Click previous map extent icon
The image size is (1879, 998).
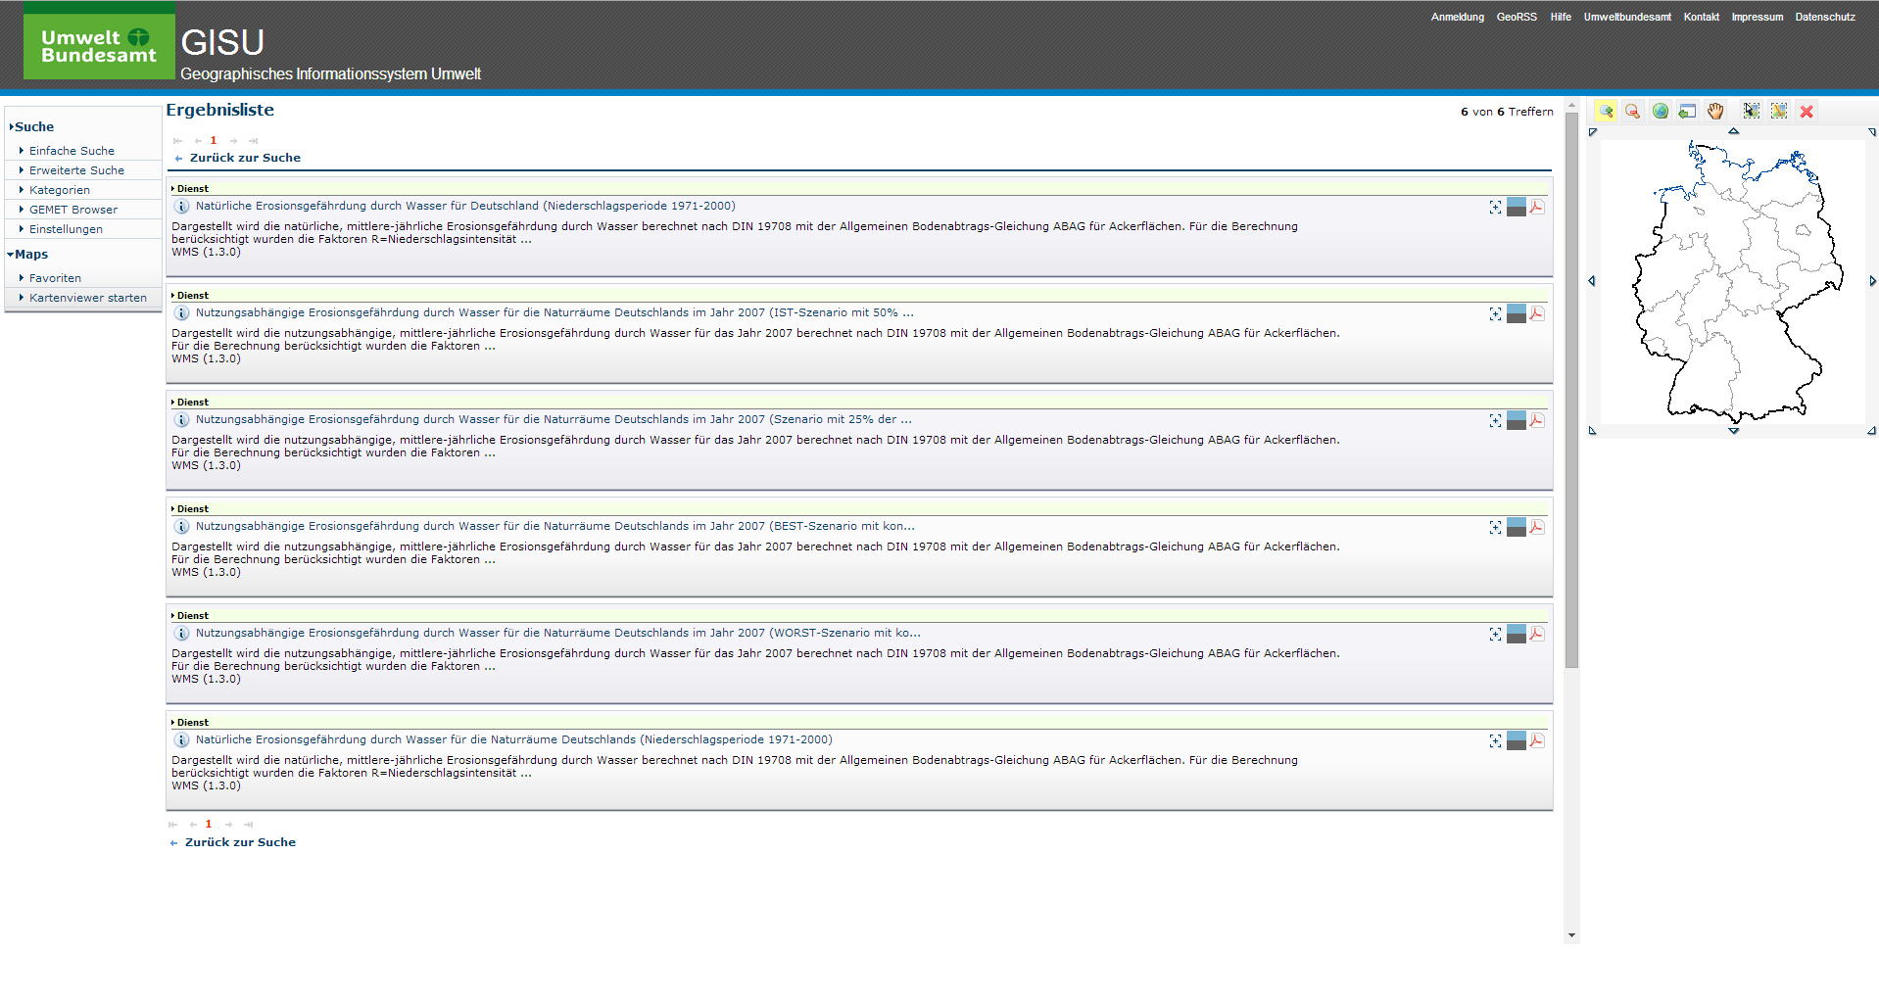coord(1687,112)
